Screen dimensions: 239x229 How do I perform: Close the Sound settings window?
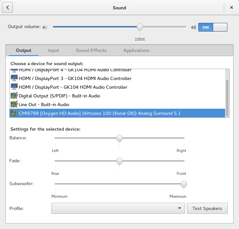(x=231, y=7)
